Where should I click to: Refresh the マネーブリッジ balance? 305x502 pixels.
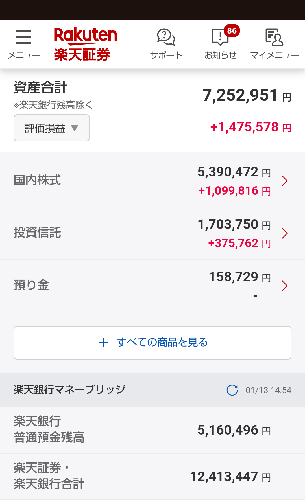pos(232,390)
